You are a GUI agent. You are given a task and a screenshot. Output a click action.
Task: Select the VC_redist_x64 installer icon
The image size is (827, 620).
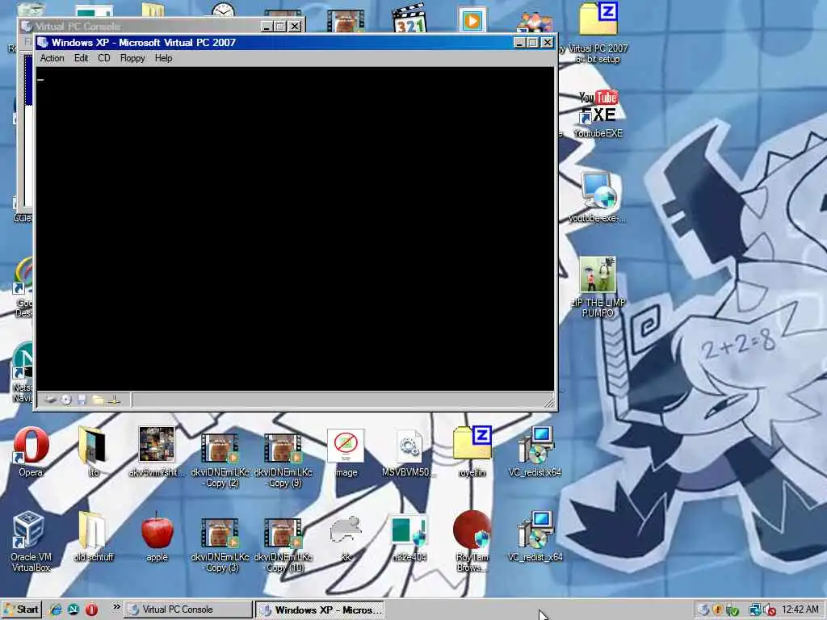click(535, 537)
